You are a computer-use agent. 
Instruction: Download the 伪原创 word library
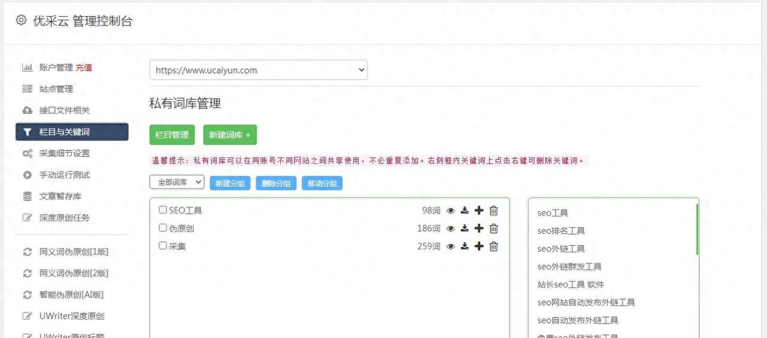pyautogui.click(x=464, y=229)
